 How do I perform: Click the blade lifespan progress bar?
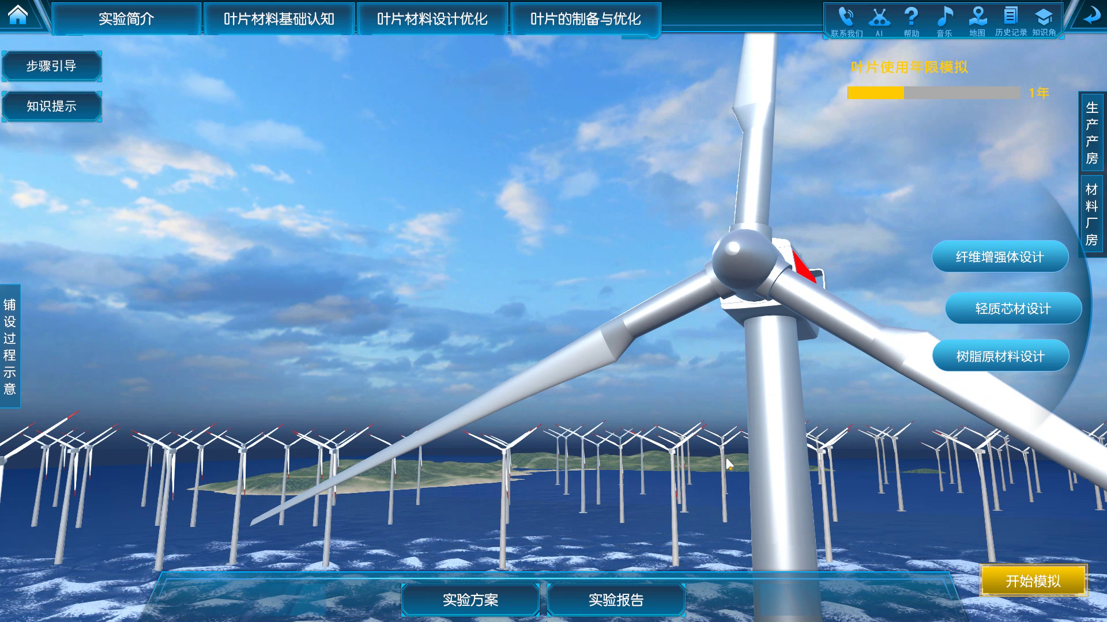coord(933,93)
